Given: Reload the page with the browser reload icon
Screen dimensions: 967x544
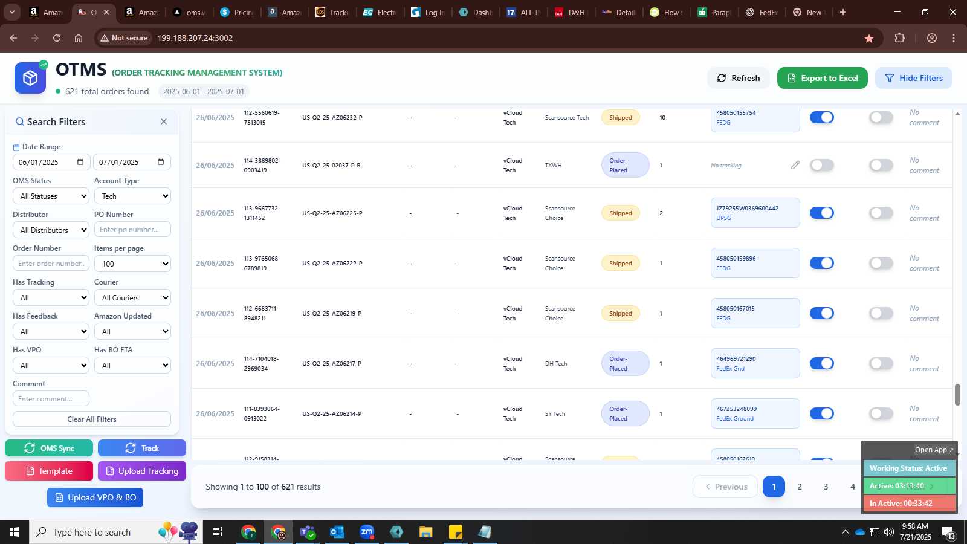Looking at the screenshot, I should click(x=57, y=38).
